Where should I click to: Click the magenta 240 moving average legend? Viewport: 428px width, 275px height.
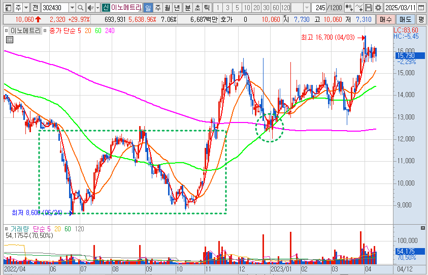(x=110, y=30)
